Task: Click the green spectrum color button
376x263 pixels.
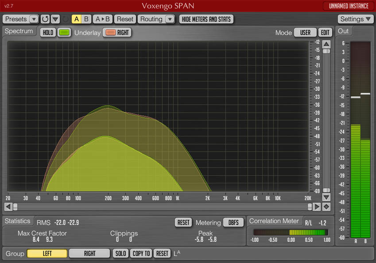Action: [65, 32]
